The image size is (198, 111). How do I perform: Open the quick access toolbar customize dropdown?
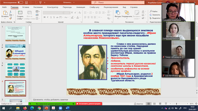[45, 2]
